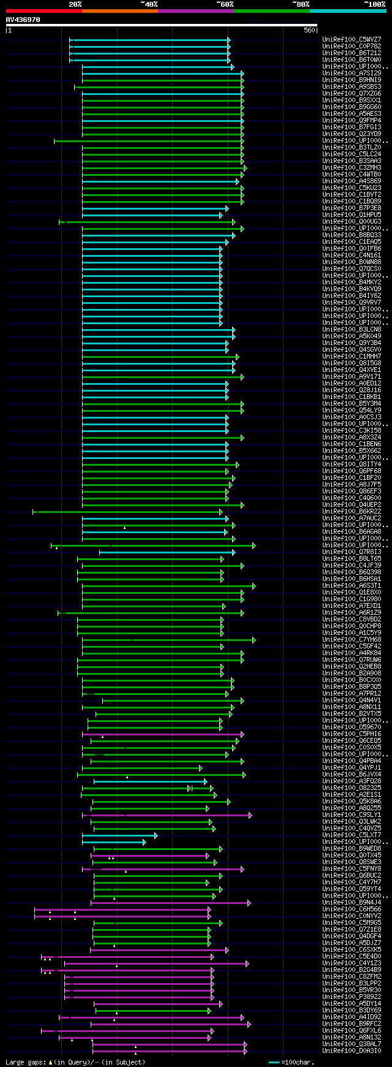
Task: Click hit label UniRef100_B5X662
Action: pyautogui.click(x=352, y=450)
